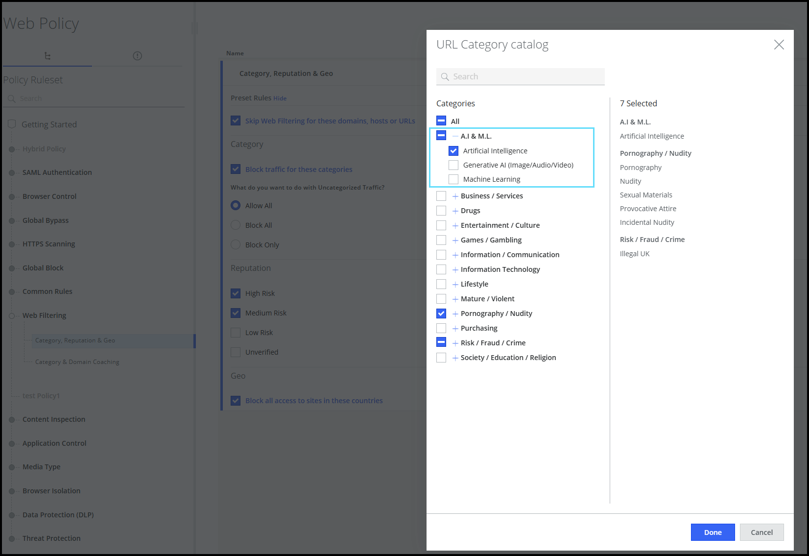
Task: Open the alert info tab icon
Action: 137,56
